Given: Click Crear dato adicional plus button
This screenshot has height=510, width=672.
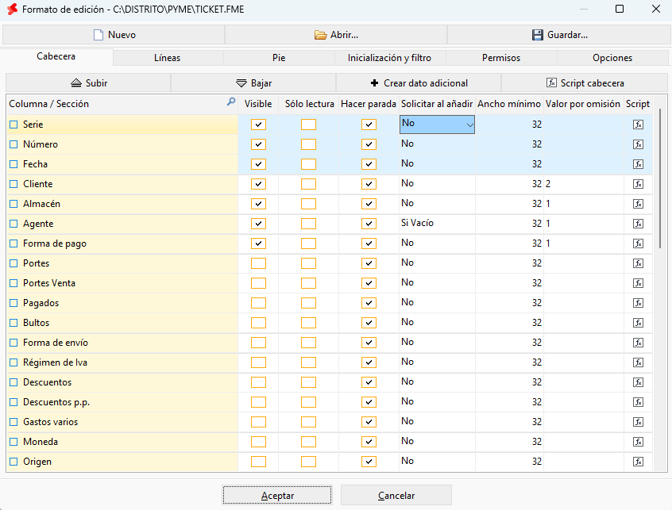Looking at the screenshot, I should [419, 83].
